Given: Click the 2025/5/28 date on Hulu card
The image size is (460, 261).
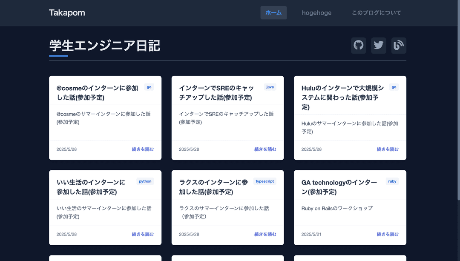Looking at the screenshot, I should tap(311, 149).
